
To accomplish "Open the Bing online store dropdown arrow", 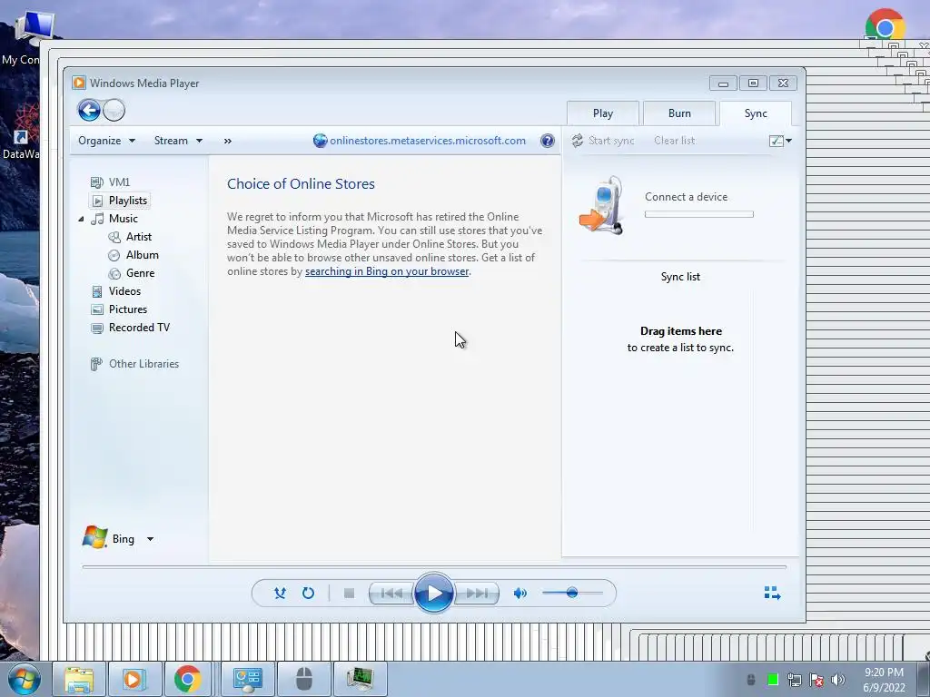I will pos(150,539).
